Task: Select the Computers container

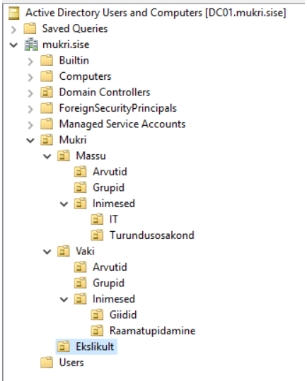Action: [x=85, y=76]
